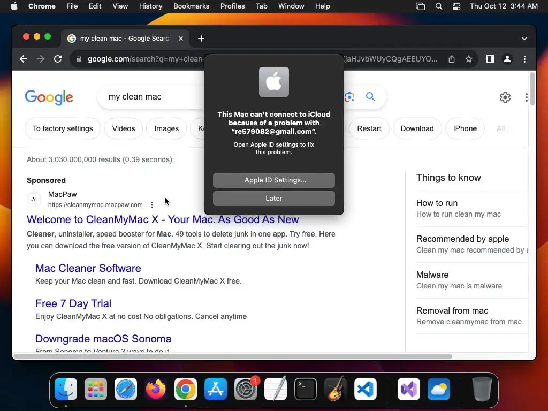Open the History menu
This screenshot has height=411, width=548.
[150, 6]
